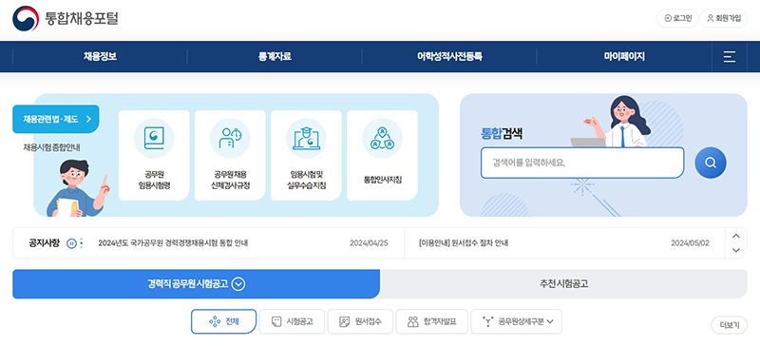
Task: Click 채용관련 법·제도 button
Action: [56, 119]
